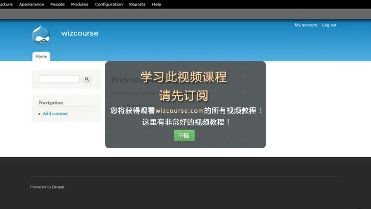This screenshot has height=209, width=371.
Task: Click the wizcourse.com text in overlay
Action: click(x=180, y=111)
